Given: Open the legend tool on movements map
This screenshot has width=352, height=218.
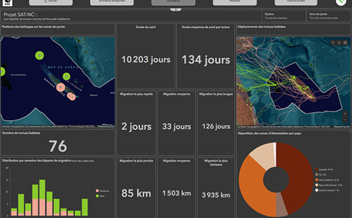Looking at the screenshot, I should click(x=333, y=42).
